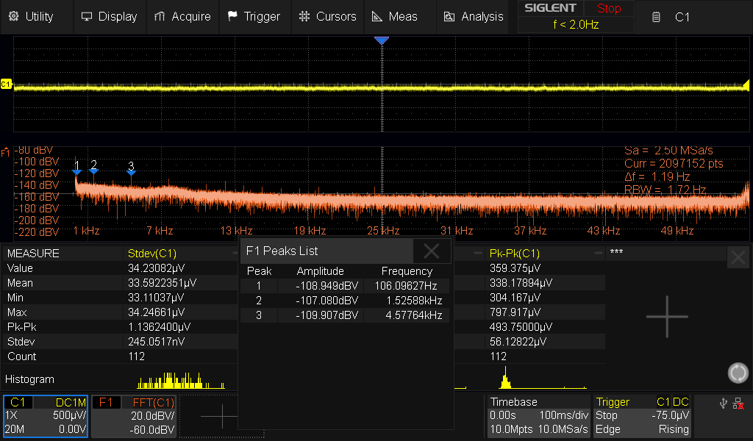Select the blue trigger position marker
753x441 pixels.
click(x=381, y=41)
